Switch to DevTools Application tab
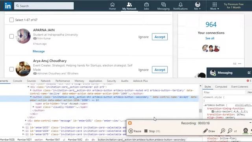 pos(95,81)
